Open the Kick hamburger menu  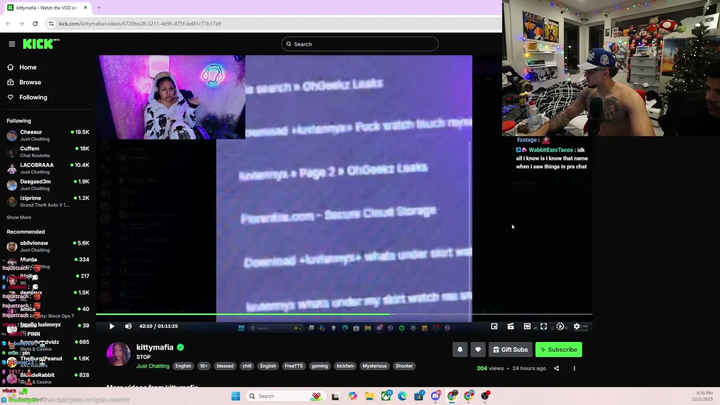(12, 44)
